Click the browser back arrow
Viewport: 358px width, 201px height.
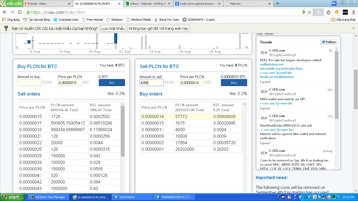(5, 12)
